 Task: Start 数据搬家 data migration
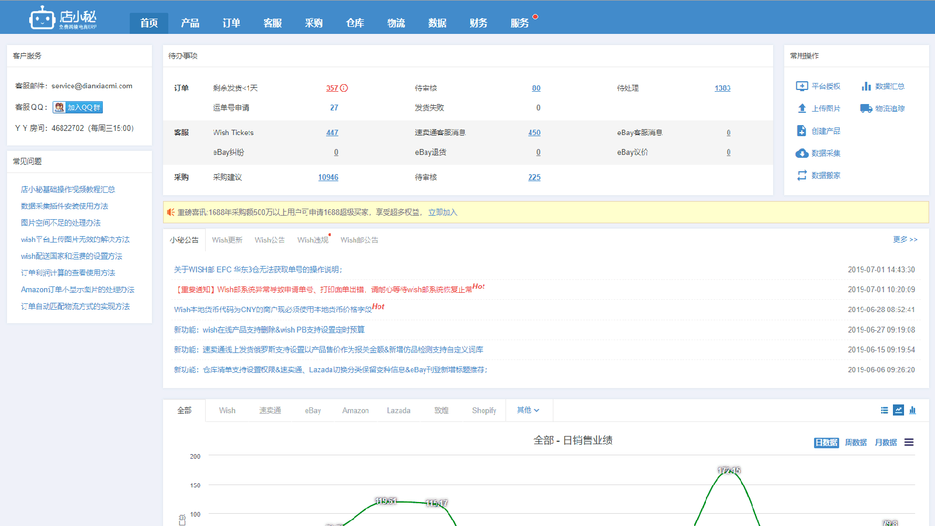click(803, 175)
